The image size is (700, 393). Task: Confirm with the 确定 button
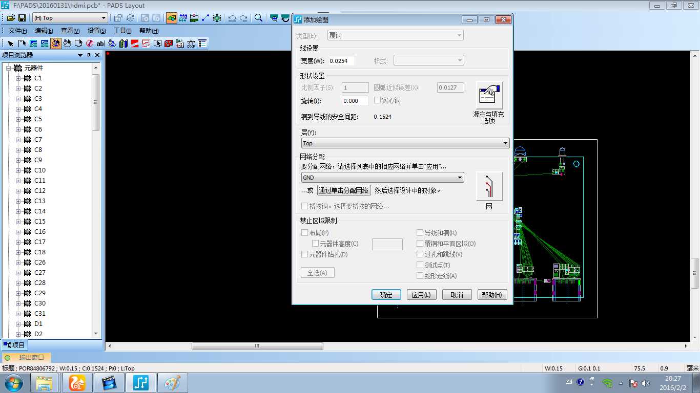click(x=386, y=295)
